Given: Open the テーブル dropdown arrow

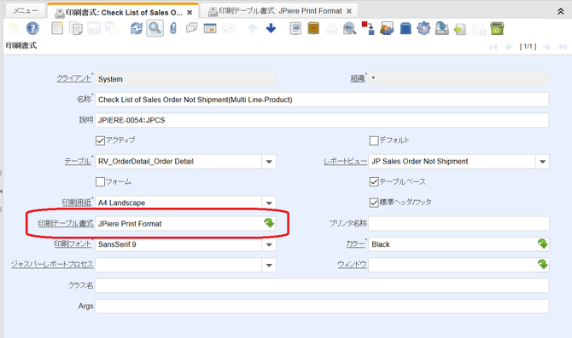Looking at the screenshot, I should tap(269, 162).
